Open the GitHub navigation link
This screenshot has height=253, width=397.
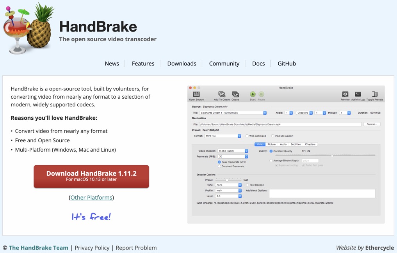287,64
